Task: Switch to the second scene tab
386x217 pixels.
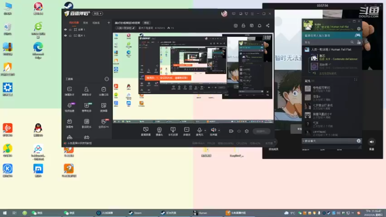Action: (85, 23)
